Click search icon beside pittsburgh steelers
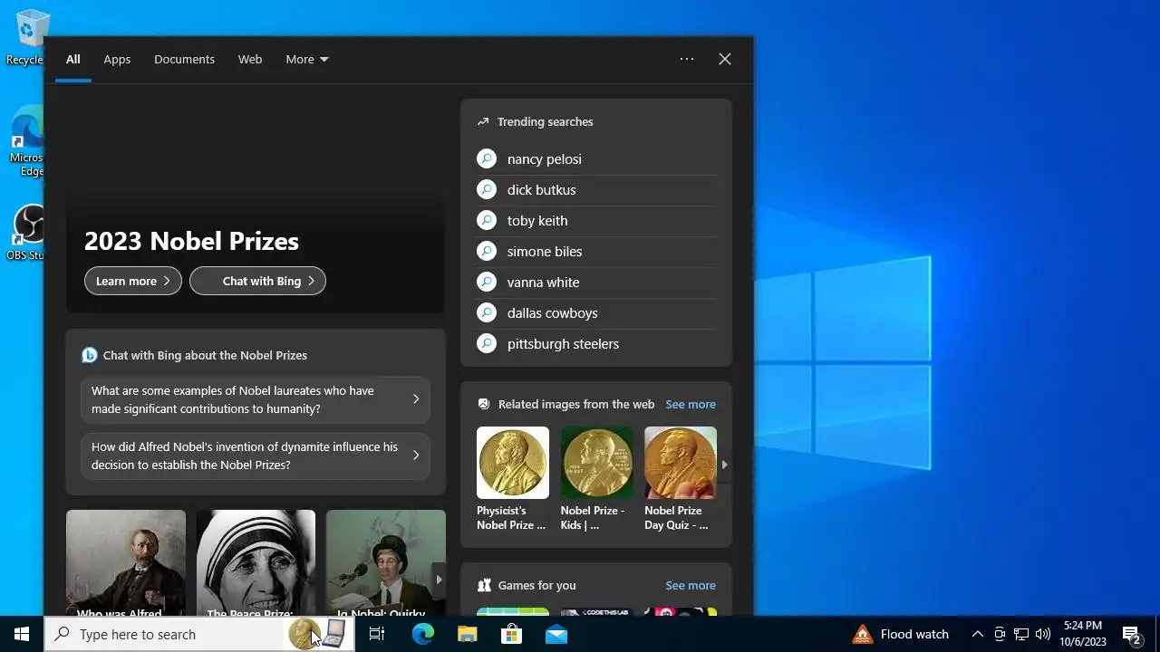Image resolution: width=1160 pixels, height=652 pixels. point(487,343)
